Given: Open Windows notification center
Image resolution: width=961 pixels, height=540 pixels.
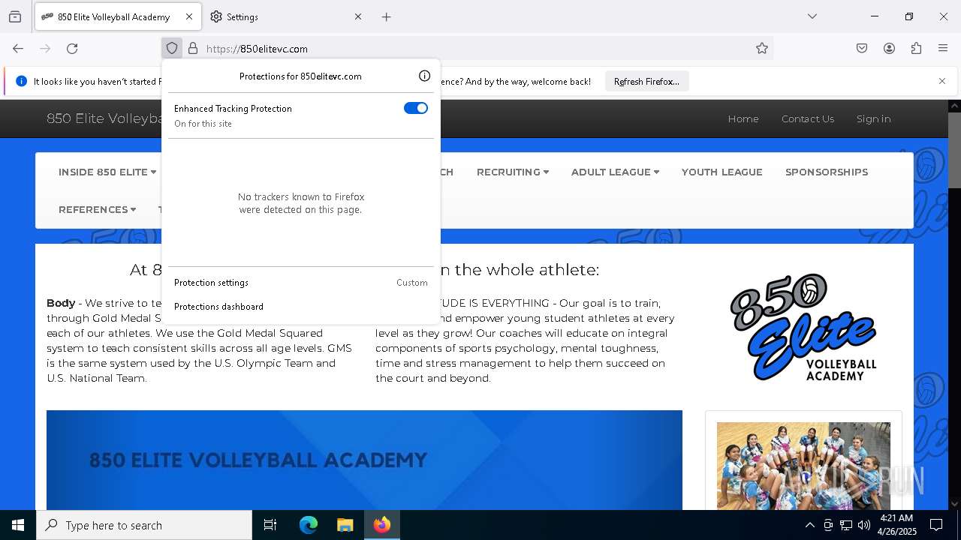Looking at the screenshot, I should (x=936, y=525).
